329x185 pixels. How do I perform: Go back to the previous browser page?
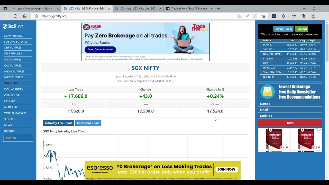point(6,16)
